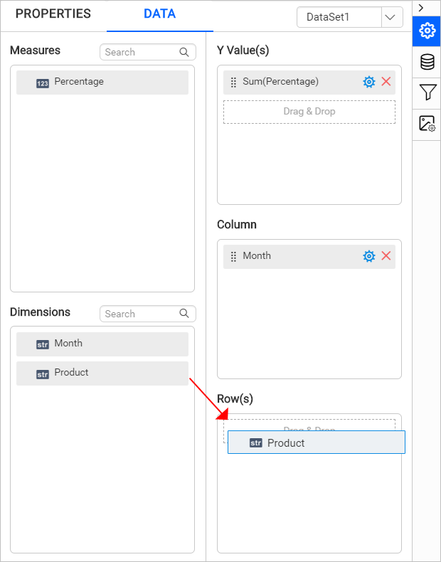The width and height of the screenshot is (441, 562).
Task: Open settings gear for Month column
Action: pos(368,256)
